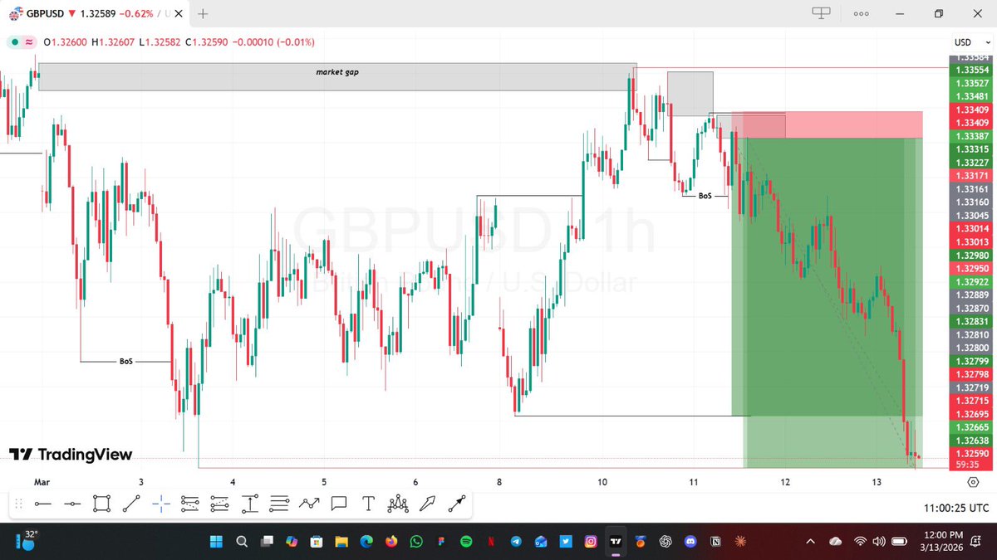Click the 1.33387 price axis label
997x560 pixels.
coord(971,136)
